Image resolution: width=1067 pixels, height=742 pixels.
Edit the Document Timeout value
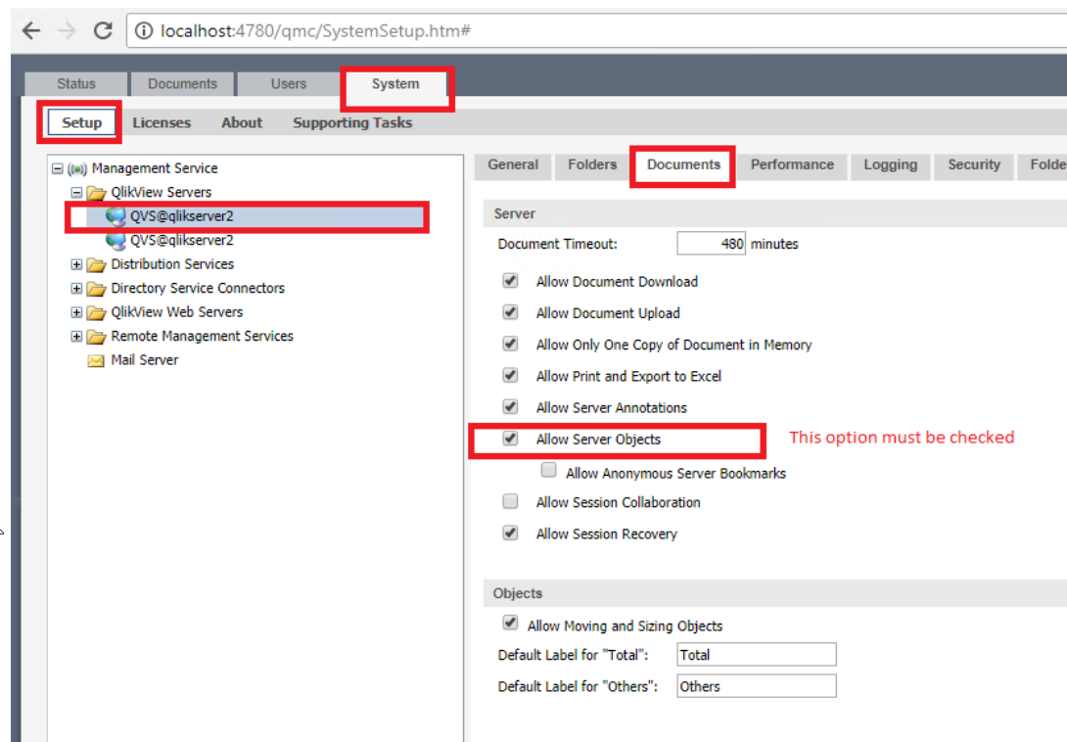[x=710, y=243]
